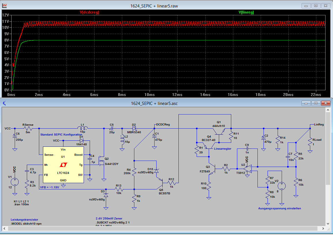Click the waveform title '1624_SEPIC + linear5.raw'
Image resolution: width=333 pixels, height=235 pixels.
pyautogui.click(x=154, y=6)
